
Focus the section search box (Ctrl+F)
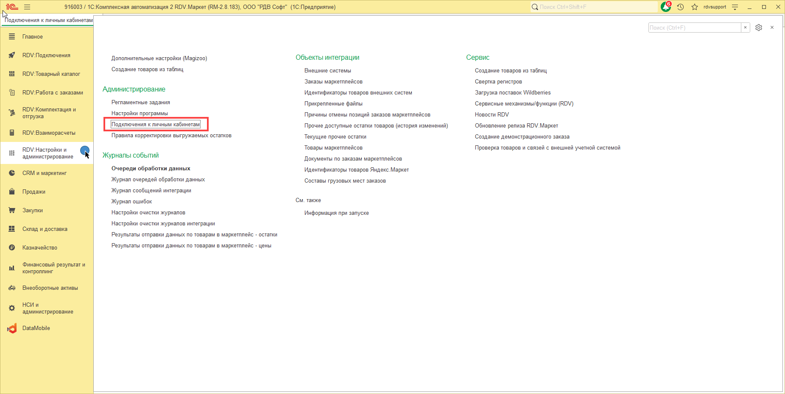pyautogui.click(x=695, y=28)
